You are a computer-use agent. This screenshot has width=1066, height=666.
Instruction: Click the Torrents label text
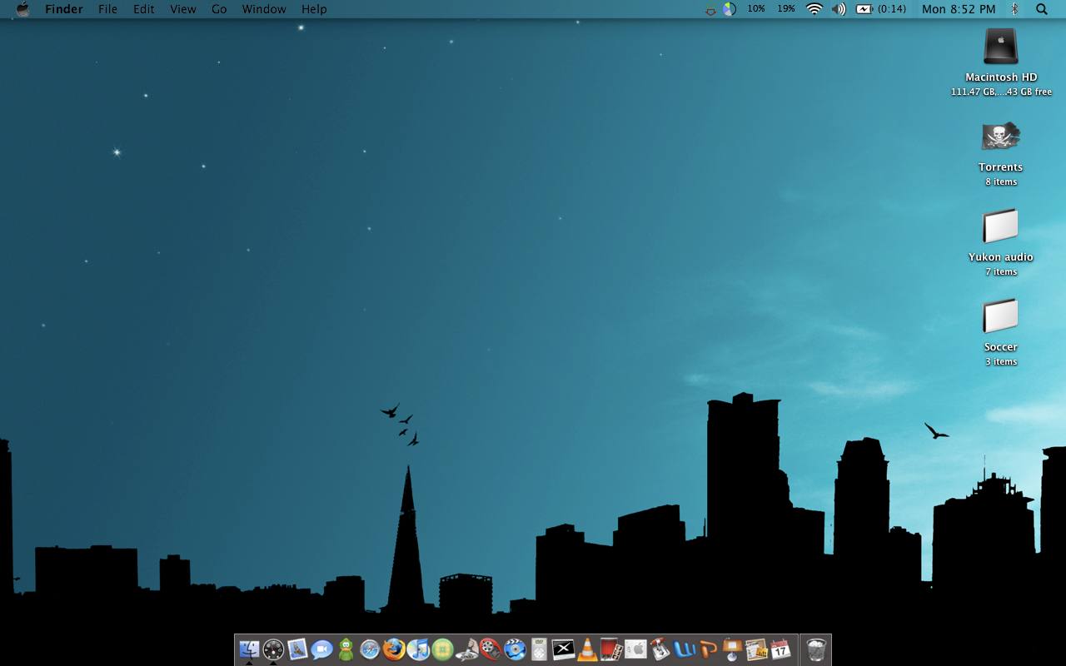coord(1000,167)
